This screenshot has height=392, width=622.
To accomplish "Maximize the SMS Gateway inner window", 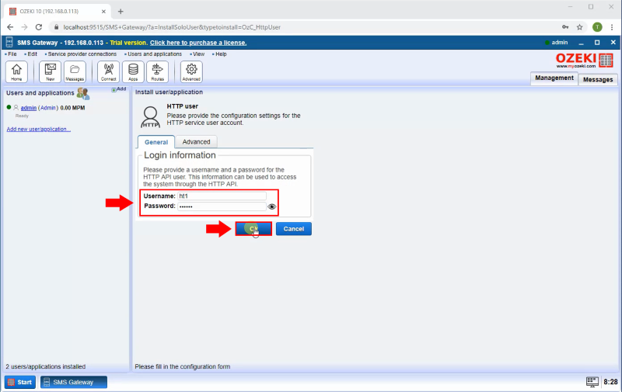I will [x=597, y=43].
